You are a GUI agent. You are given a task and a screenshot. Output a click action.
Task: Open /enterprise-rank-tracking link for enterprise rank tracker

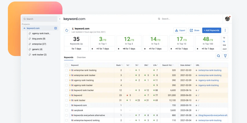click(210, 75)
